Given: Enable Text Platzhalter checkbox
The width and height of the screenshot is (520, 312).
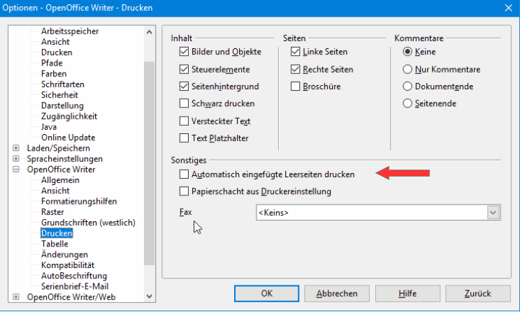Looking at the screenshot, I should (x=184, y=138).
